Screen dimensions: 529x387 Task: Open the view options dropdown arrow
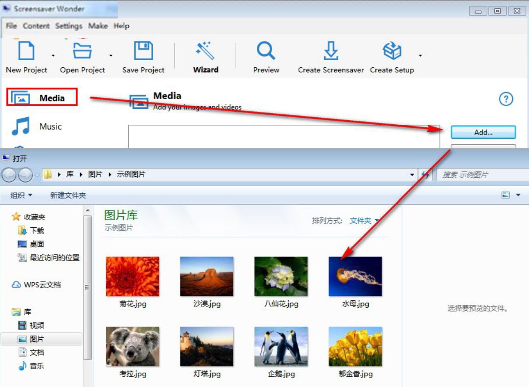point(518,195)
